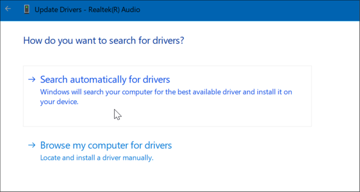The width and height of the screenshot is (360, 192).
Task: Click the Realtek audio device icon
Action: tap(27, 10)
